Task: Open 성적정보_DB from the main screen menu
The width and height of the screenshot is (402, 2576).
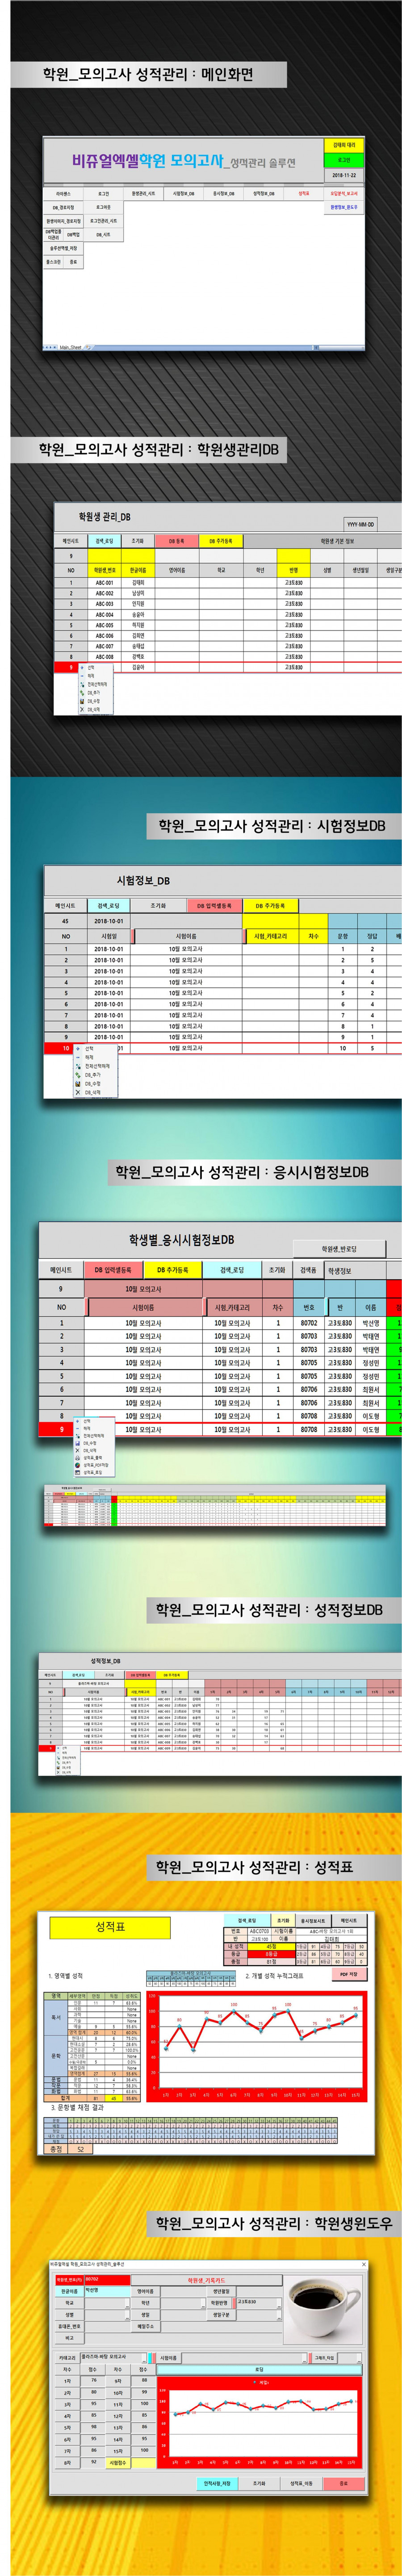Action: click(x=263, y=194)
